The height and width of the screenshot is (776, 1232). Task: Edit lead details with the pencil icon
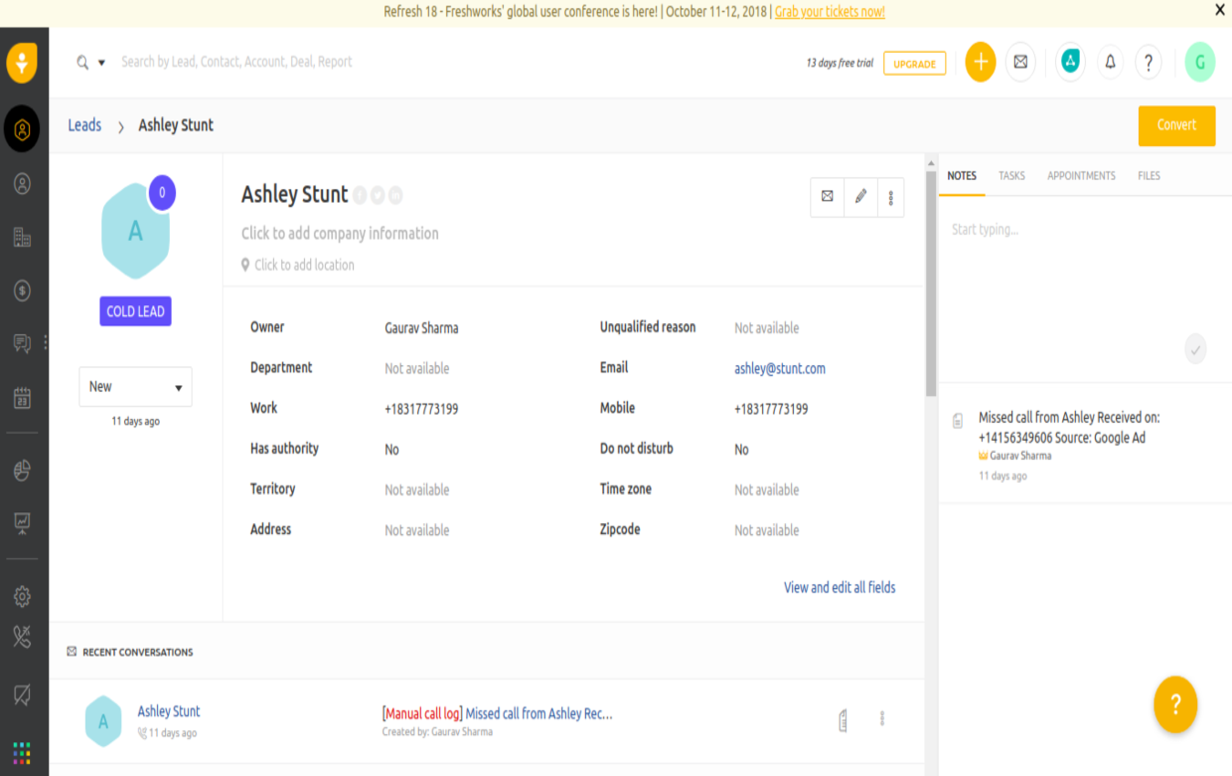coord(861,197)
